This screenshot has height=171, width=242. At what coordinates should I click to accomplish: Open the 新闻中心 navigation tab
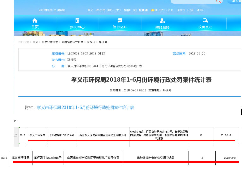click(x=77, y=23)
